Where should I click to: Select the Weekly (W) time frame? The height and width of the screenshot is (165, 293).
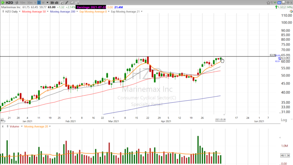pos(43,3)
